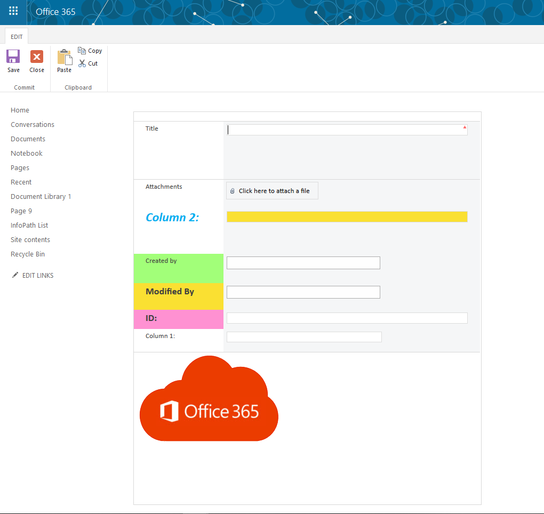Open the Pages navigation link
This screenshot has width=544, height=514.
(x=20, y=168)
